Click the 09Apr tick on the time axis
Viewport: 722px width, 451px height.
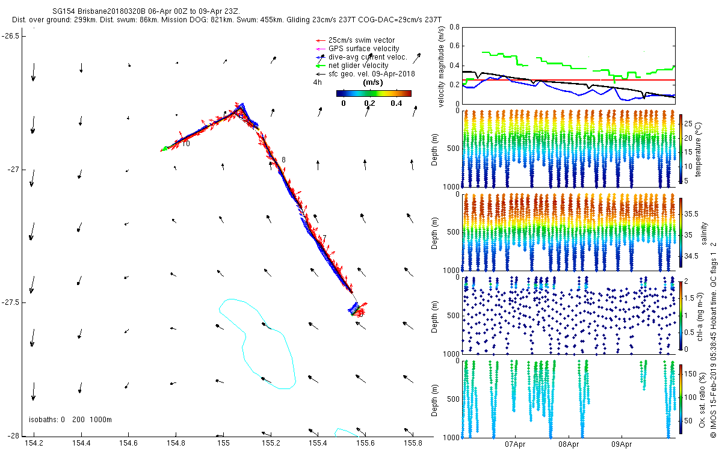pos(622,445)
